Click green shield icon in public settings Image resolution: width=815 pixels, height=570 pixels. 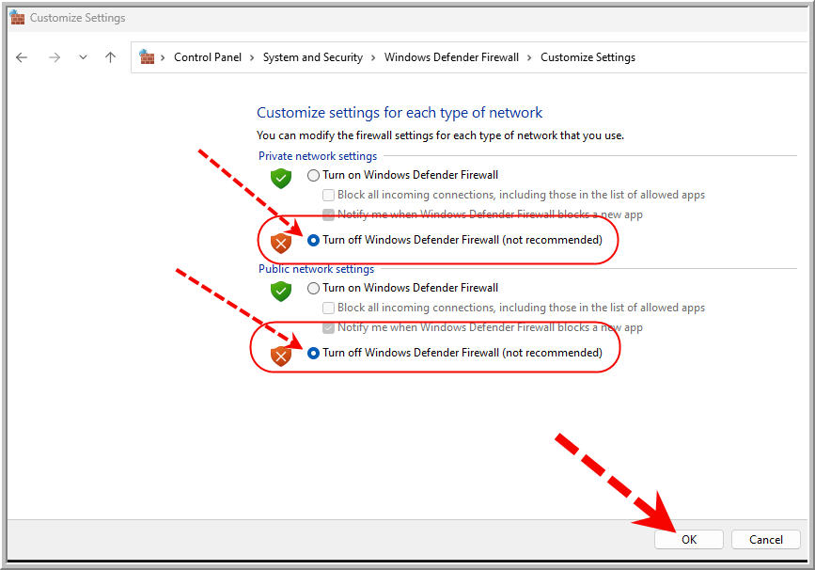point(281,292)
